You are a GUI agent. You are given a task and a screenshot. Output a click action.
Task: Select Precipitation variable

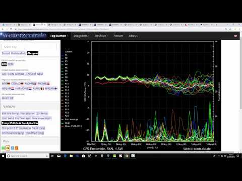click(28, 114)
